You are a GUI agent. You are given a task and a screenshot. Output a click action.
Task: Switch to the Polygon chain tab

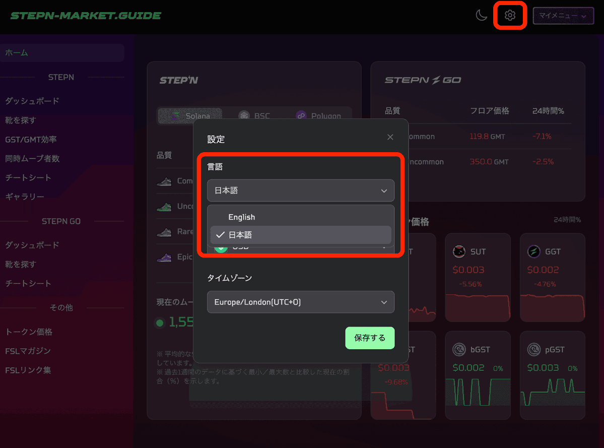coord(318,115)
